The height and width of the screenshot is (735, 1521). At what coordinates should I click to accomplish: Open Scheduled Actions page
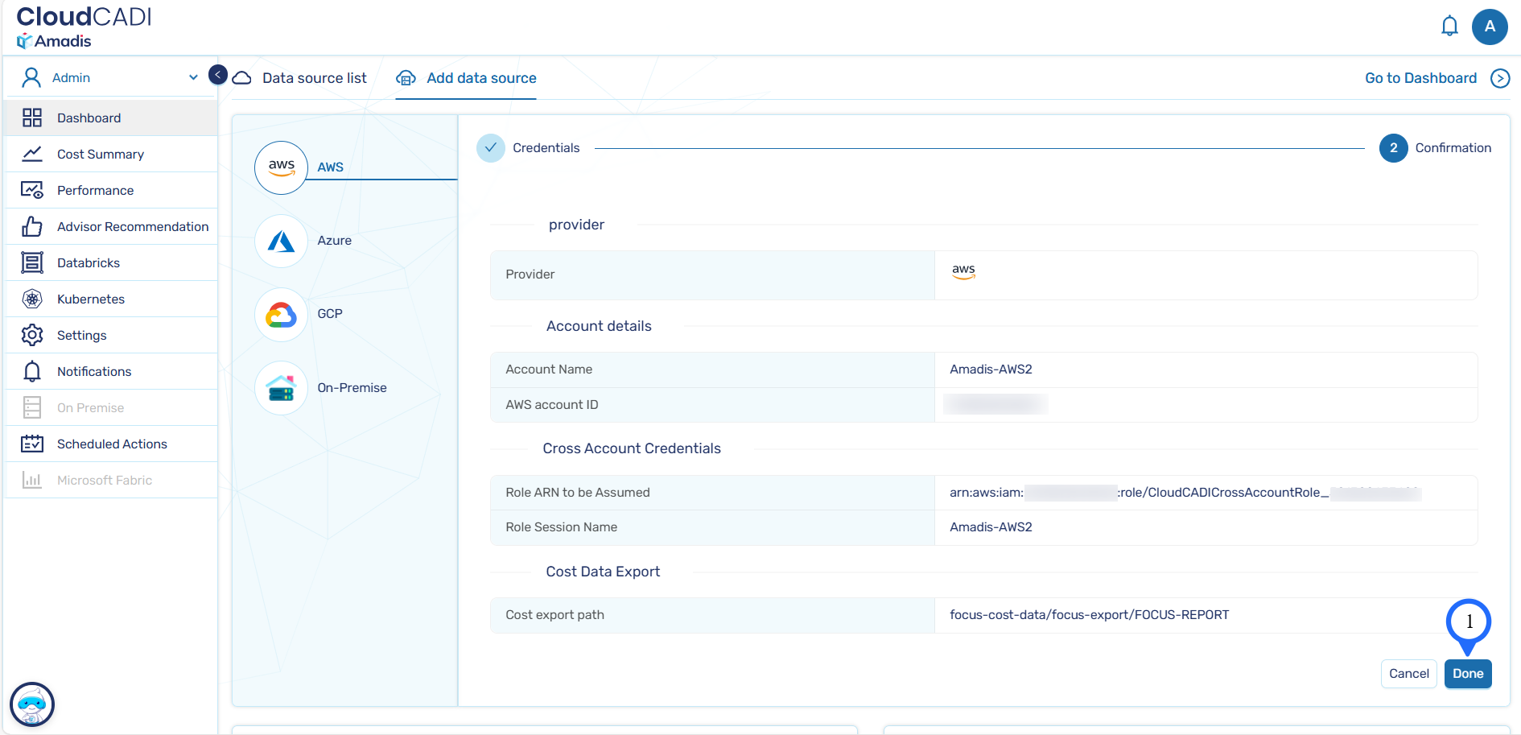[112, 444]
